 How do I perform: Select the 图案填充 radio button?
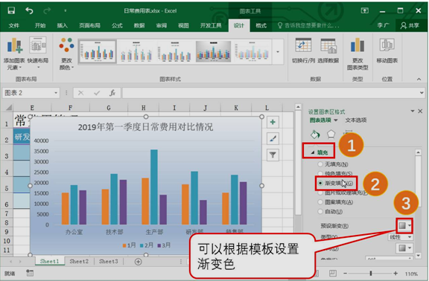coord(320,202)
